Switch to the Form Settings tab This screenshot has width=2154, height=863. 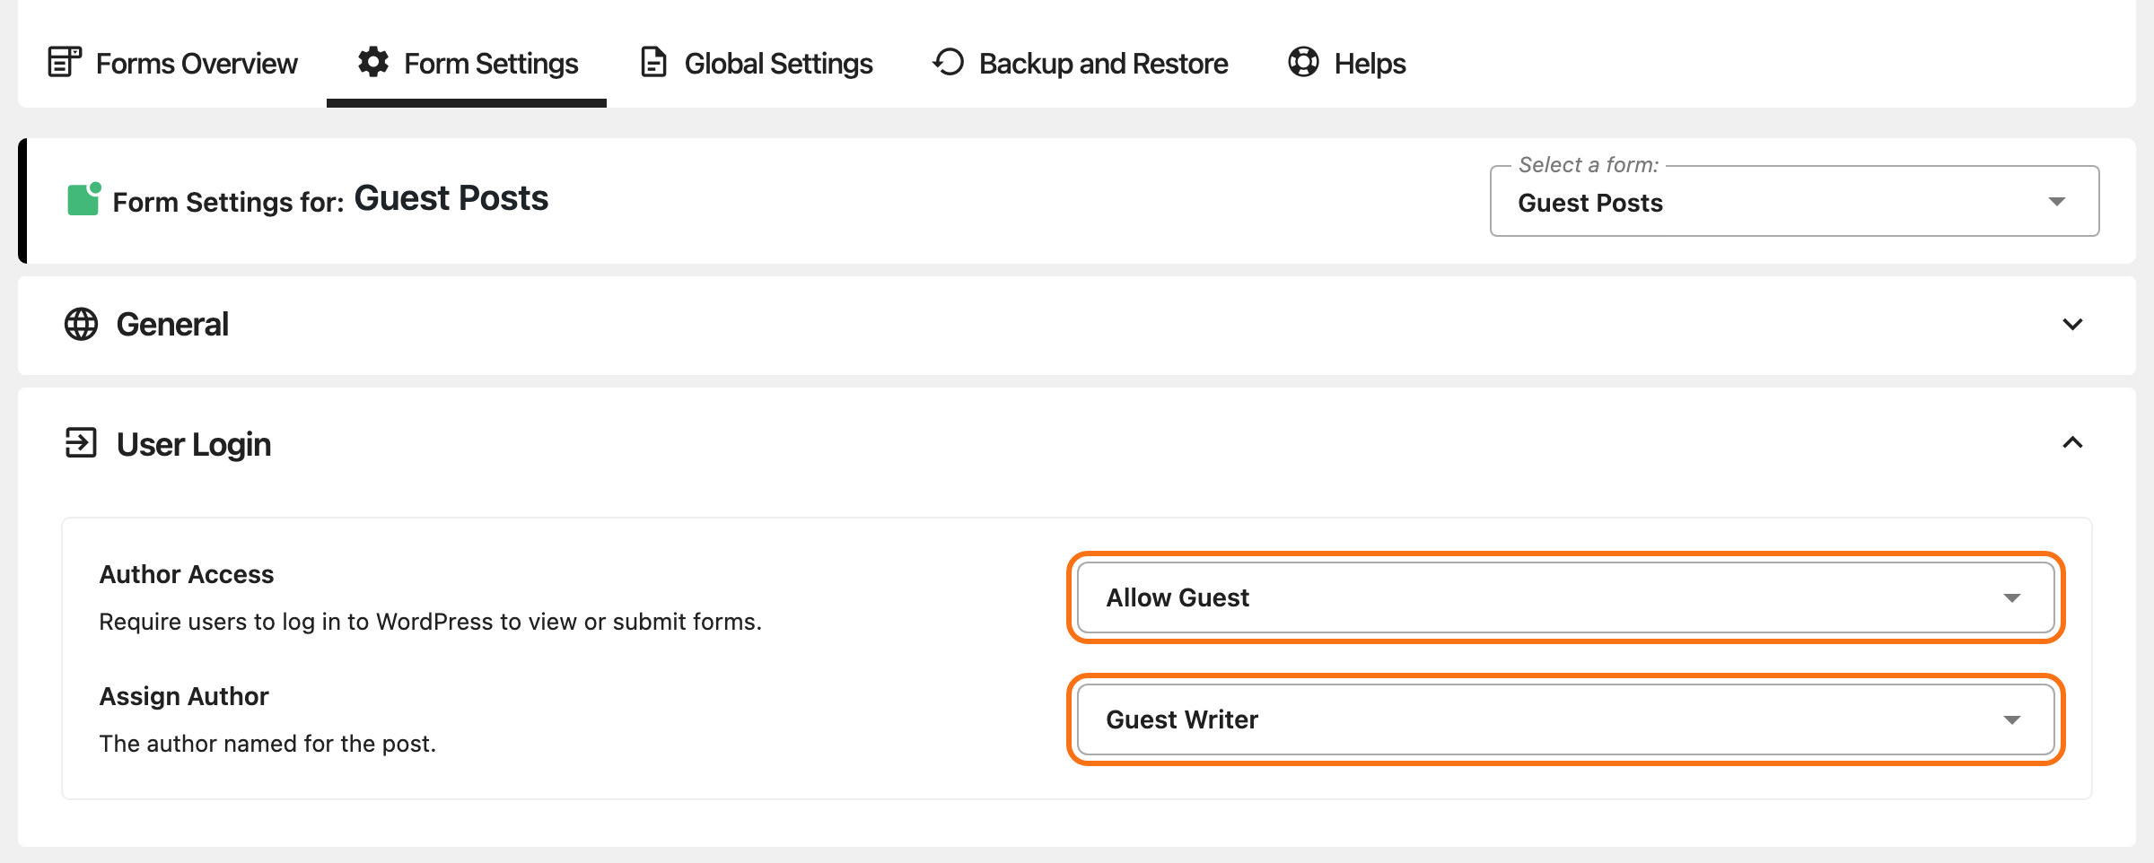coord(467,63)
